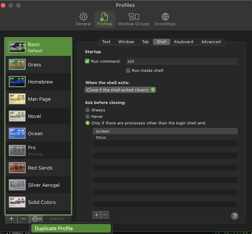Select the Always radio button
Viewport: 252px width, 234px height.
click(x=88, y=110)
